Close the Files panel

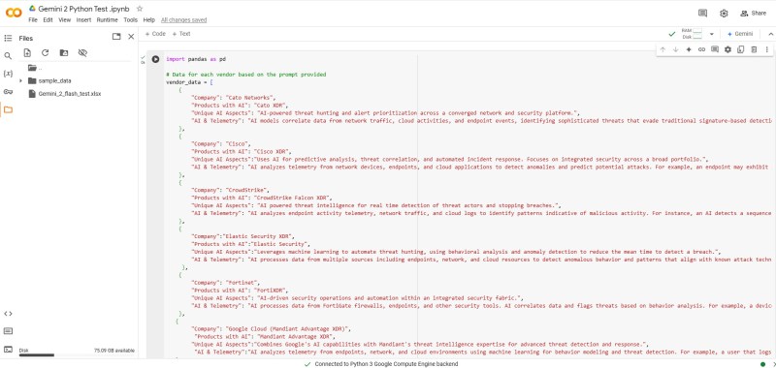click(x=131, y=37)
